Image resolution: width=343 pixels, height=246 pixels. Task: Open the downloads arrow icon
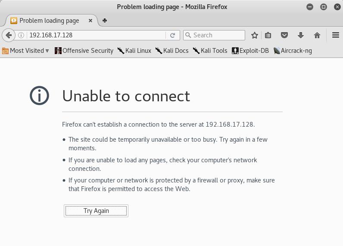point(301,35)
